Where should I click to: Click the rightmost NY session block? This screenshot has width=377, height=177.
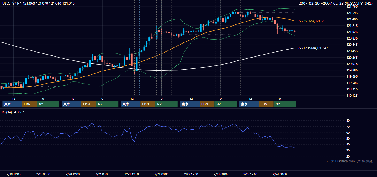pos(285,104)
